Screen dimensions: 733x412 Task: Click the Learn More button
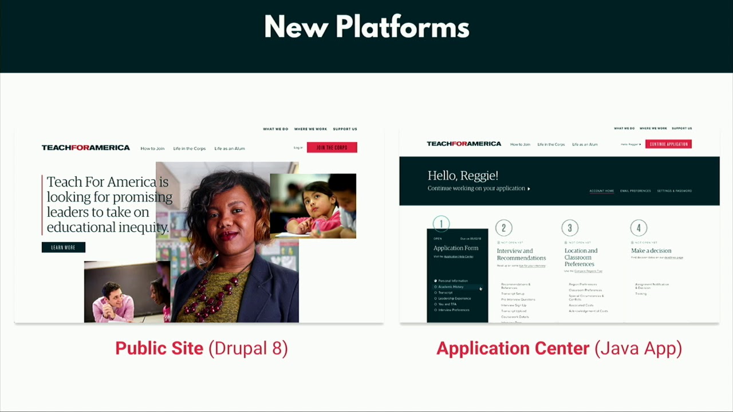point(63,247)
